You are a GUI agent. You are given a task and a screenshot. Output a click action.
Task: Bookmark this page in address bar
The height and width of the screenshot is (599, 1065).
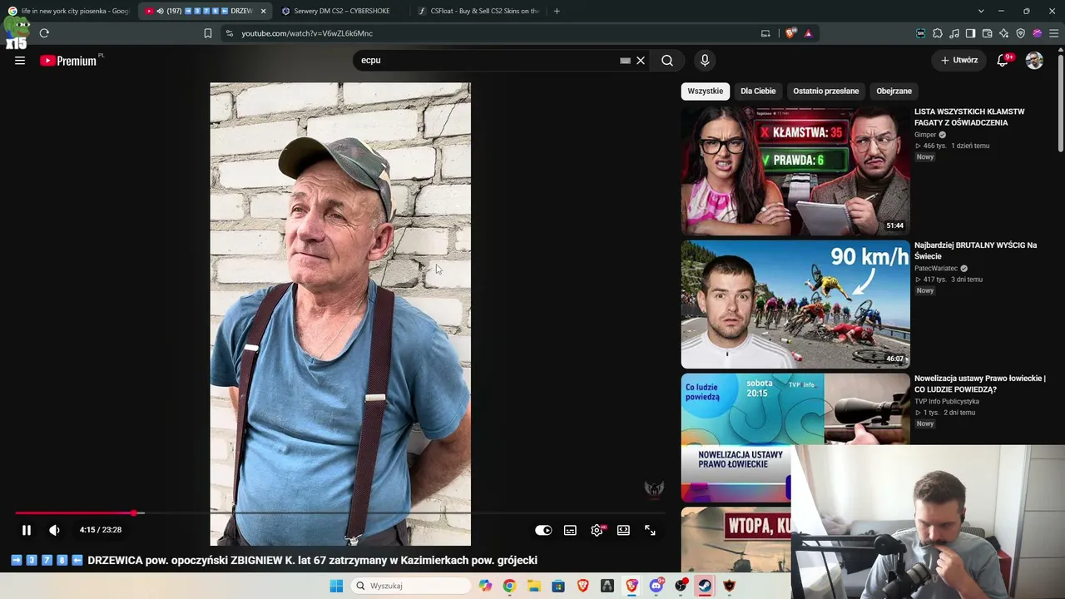point(208,33)
